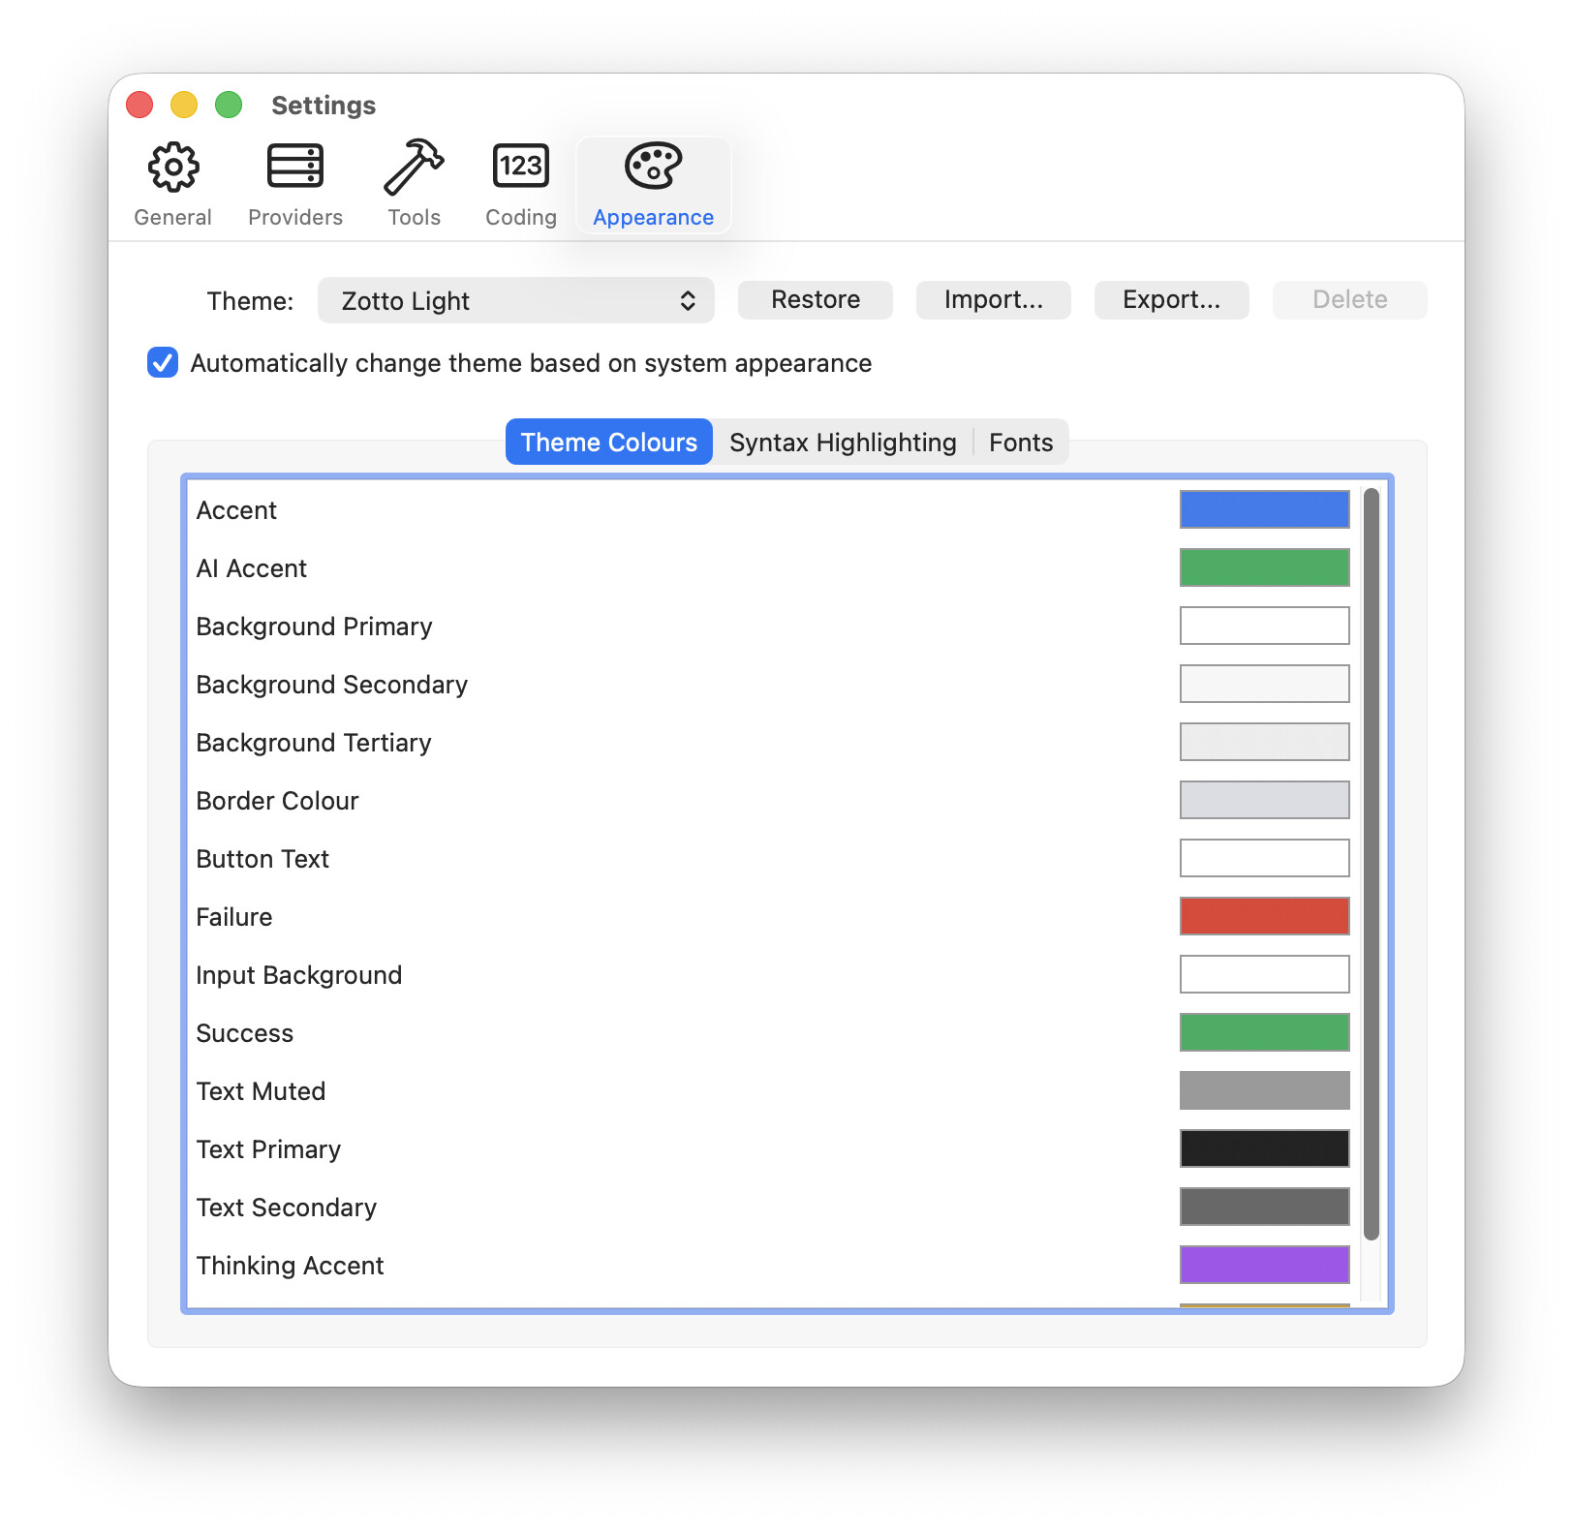Open the red Failure colour swatch

coord(1264,916)
